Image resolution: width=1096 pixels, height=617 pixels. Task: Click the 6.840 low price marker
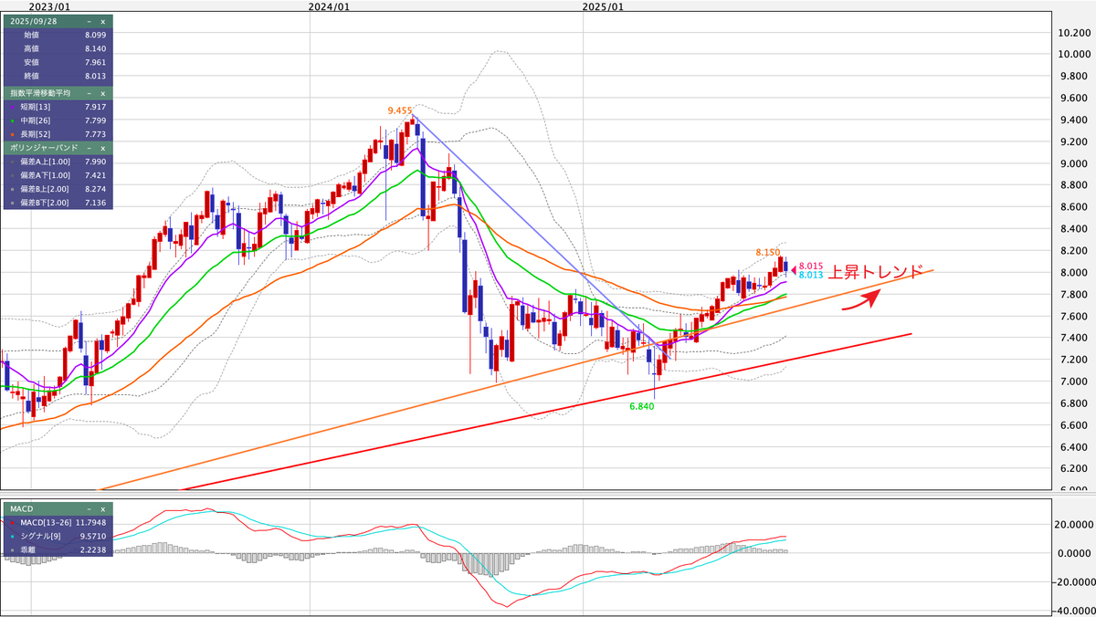[x=642, y=406]
